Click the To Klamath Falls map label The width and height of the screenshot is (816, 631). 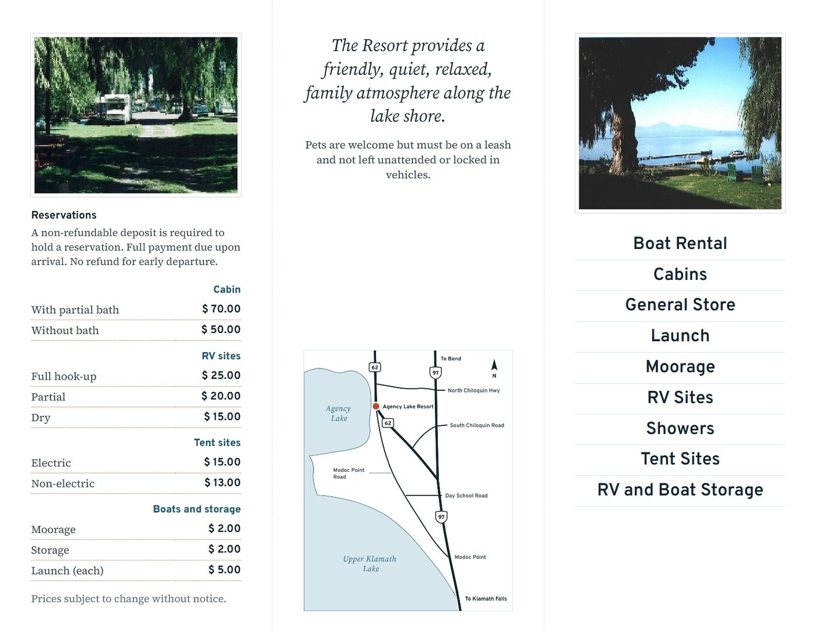(x=486, y=599)
